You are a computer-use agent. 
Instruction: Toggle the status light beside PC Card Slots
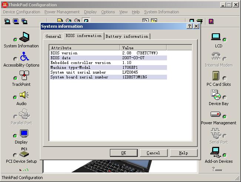coord(225,78)
